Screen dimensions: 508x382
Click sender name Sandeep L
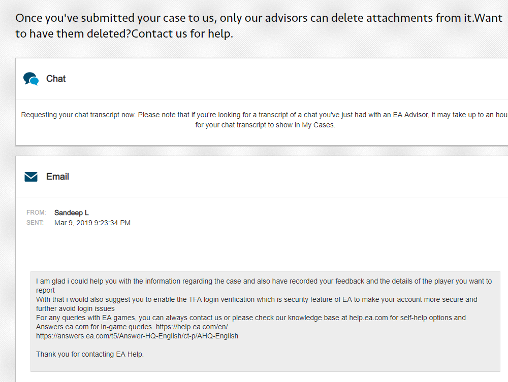(71, 213)
